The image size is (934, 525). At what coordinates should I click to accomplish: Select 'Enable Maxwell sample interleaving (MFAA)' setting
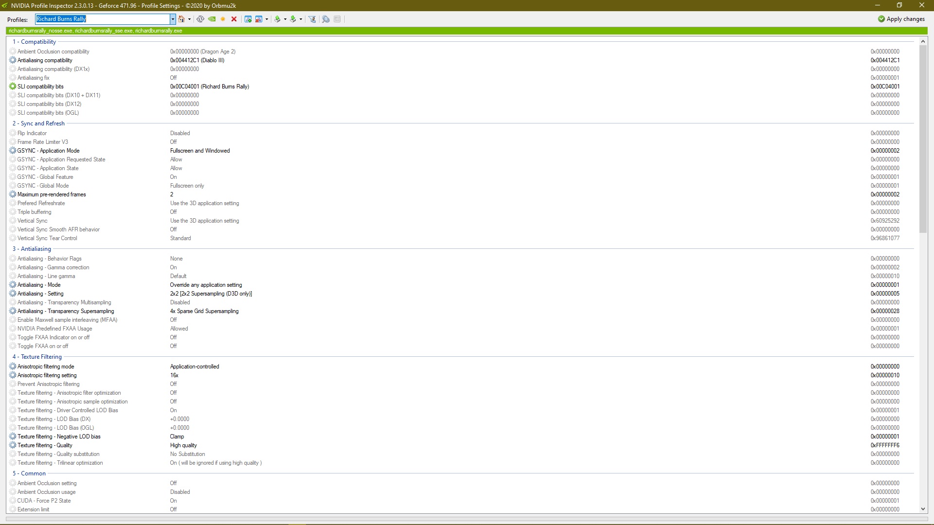point(67,320)
